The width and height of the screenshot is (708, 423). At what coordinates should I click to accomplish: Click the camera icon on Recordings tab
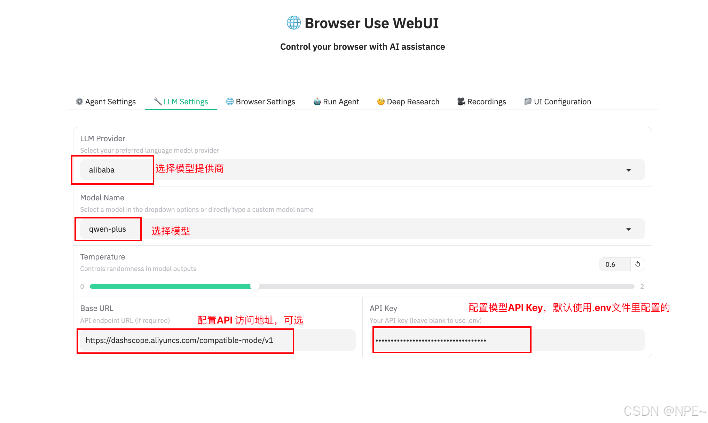(x=461, y=101)
